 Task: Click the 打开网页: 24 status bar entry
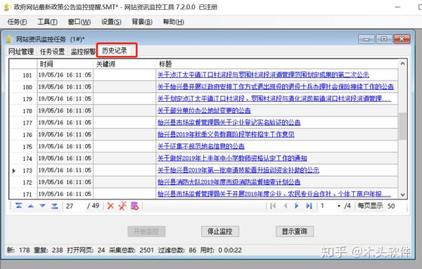(x=86, y=250)
